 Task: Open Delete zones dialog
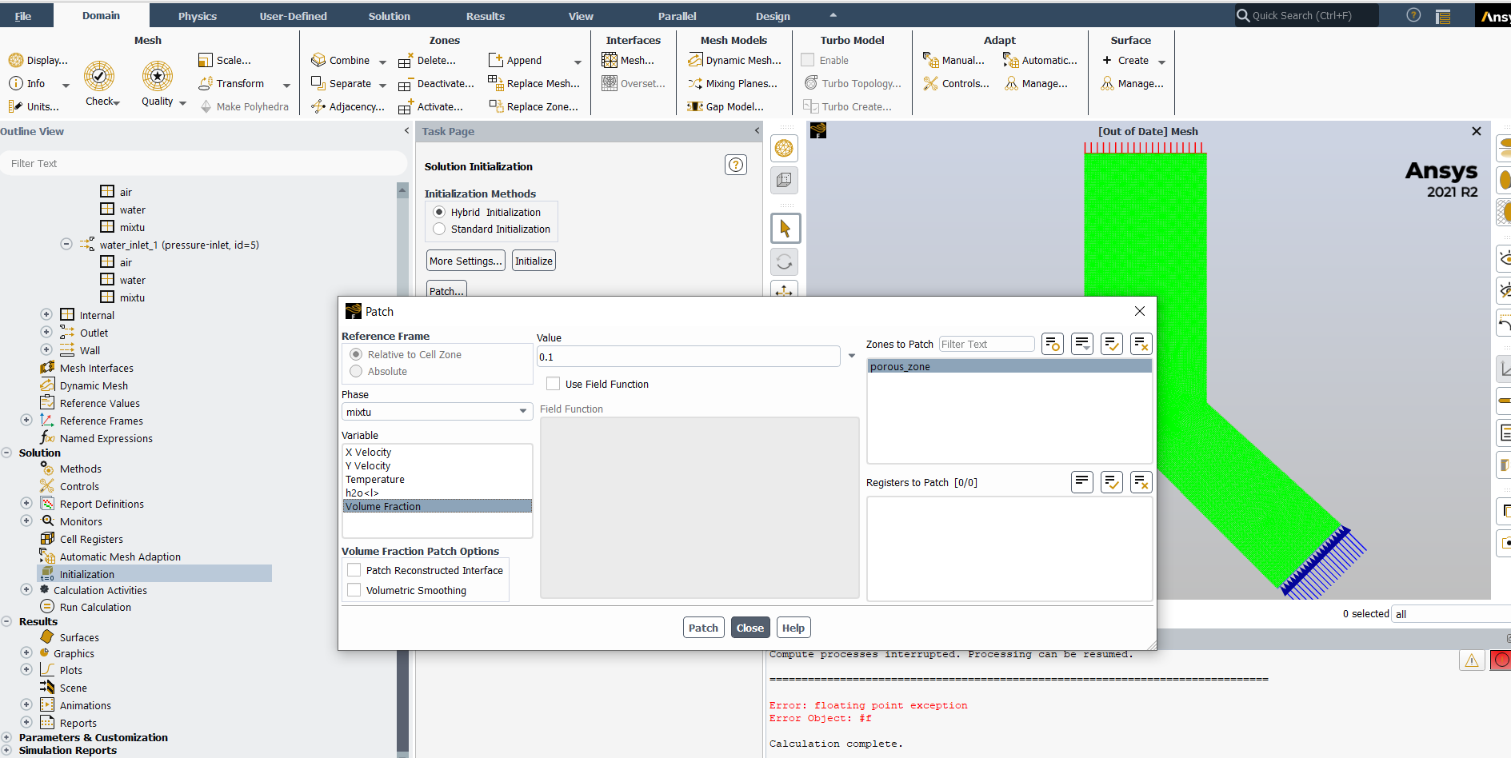pyautogui.click(x=427, y=60)
